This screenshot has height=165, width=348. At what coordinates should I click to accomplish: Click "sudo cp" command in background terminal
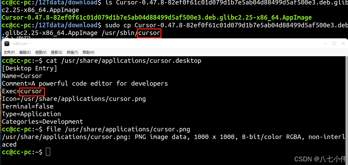tap(118, 25)
